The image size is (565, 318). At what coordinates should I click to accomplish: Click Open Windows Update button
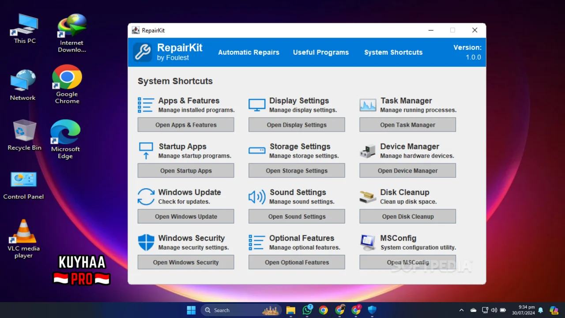click(x=186, y=216)
